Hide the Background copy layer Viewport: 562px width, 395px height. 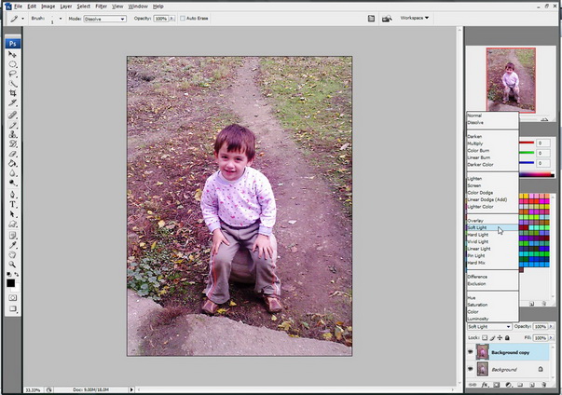coord(471,352)
